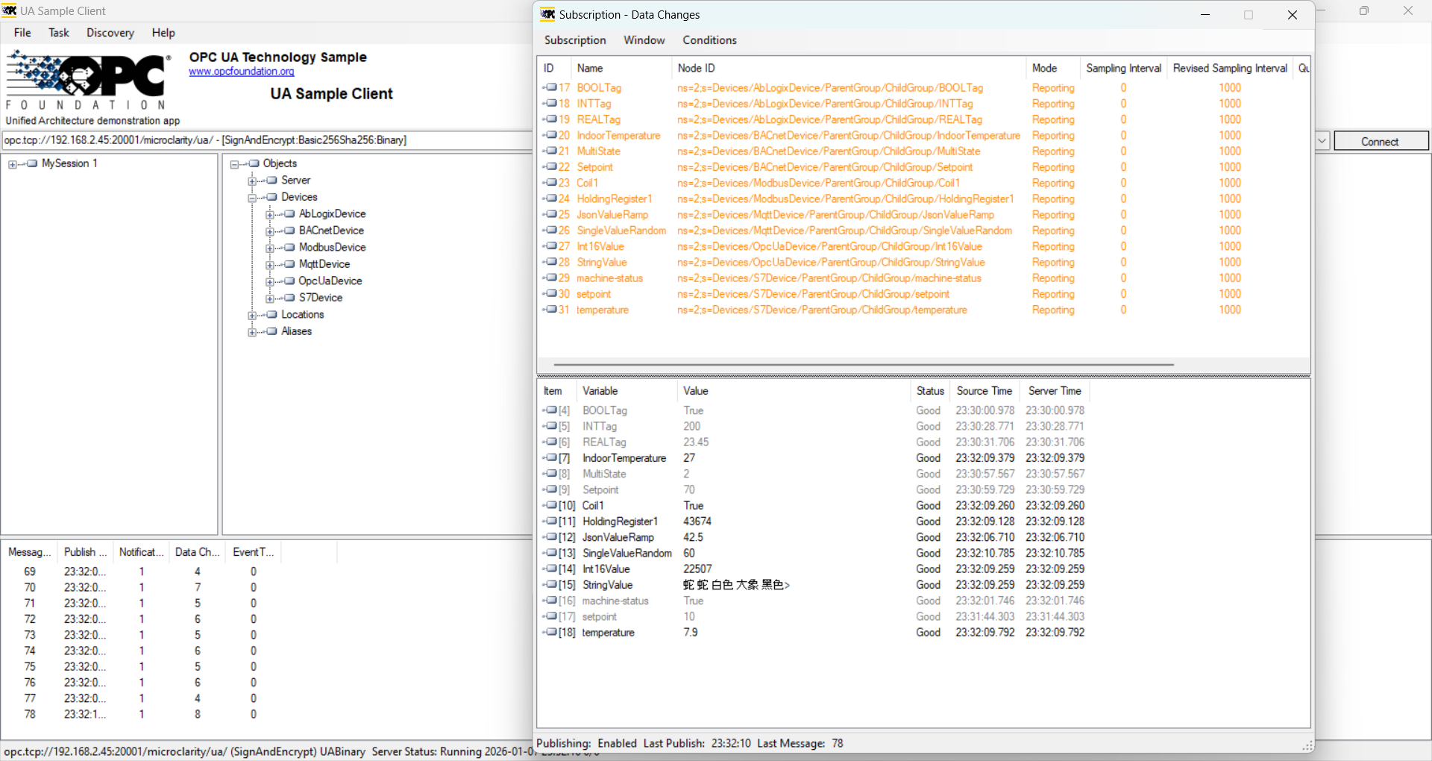Sort by the Sampling Interval column header
The image size is (1432, 761).
pyautogui.click(x=1123, y=68)
